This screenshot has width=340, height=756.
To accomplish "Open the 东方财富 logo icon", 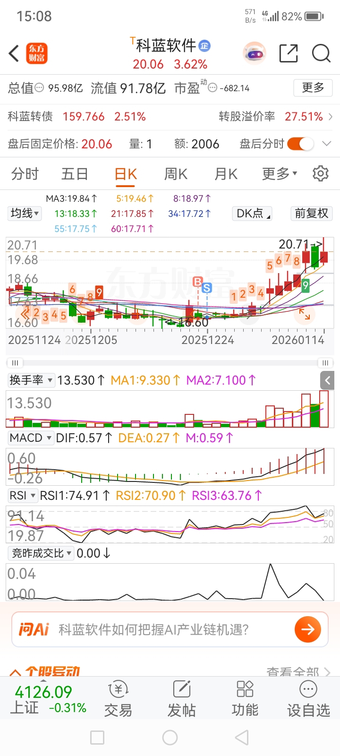I will (37, 53).
